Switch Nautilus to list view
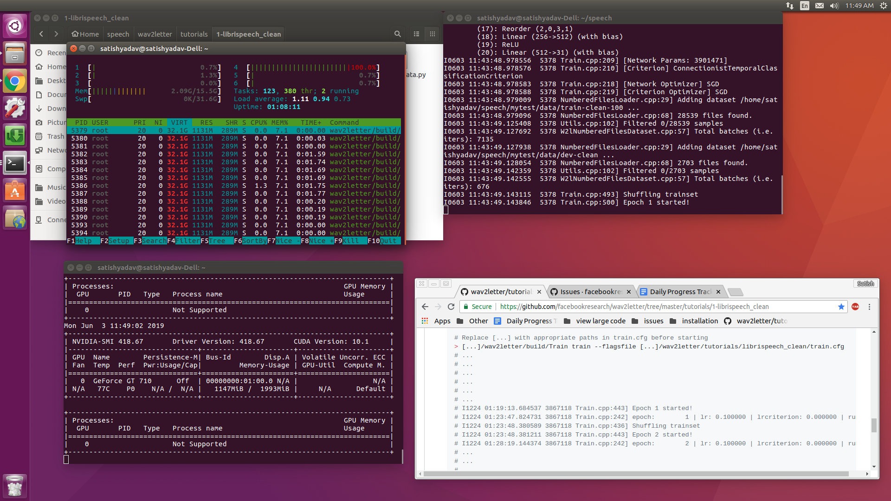Image resolution: width=891 pixels, height=501 pixels. 416,34
